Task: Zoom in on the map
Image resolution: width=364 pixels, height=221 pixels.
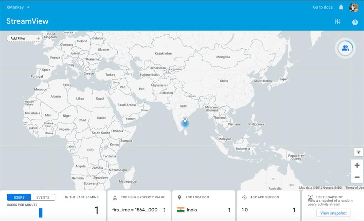Action: [357, 165]
